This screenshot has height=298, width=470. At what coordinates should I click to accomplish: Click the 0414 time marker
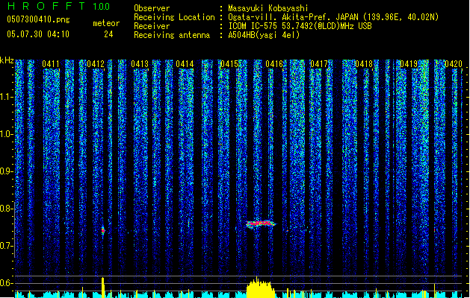point(185,64)
